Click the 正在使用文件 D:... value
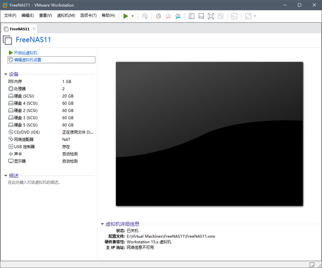322x268 pixels. 78,132
